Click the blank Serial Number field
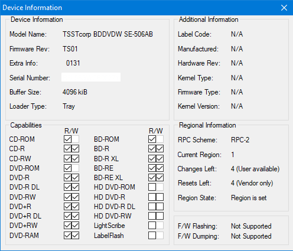Viewport: 293px width, 251px height. pyautogui.click(x=91, y=77)
